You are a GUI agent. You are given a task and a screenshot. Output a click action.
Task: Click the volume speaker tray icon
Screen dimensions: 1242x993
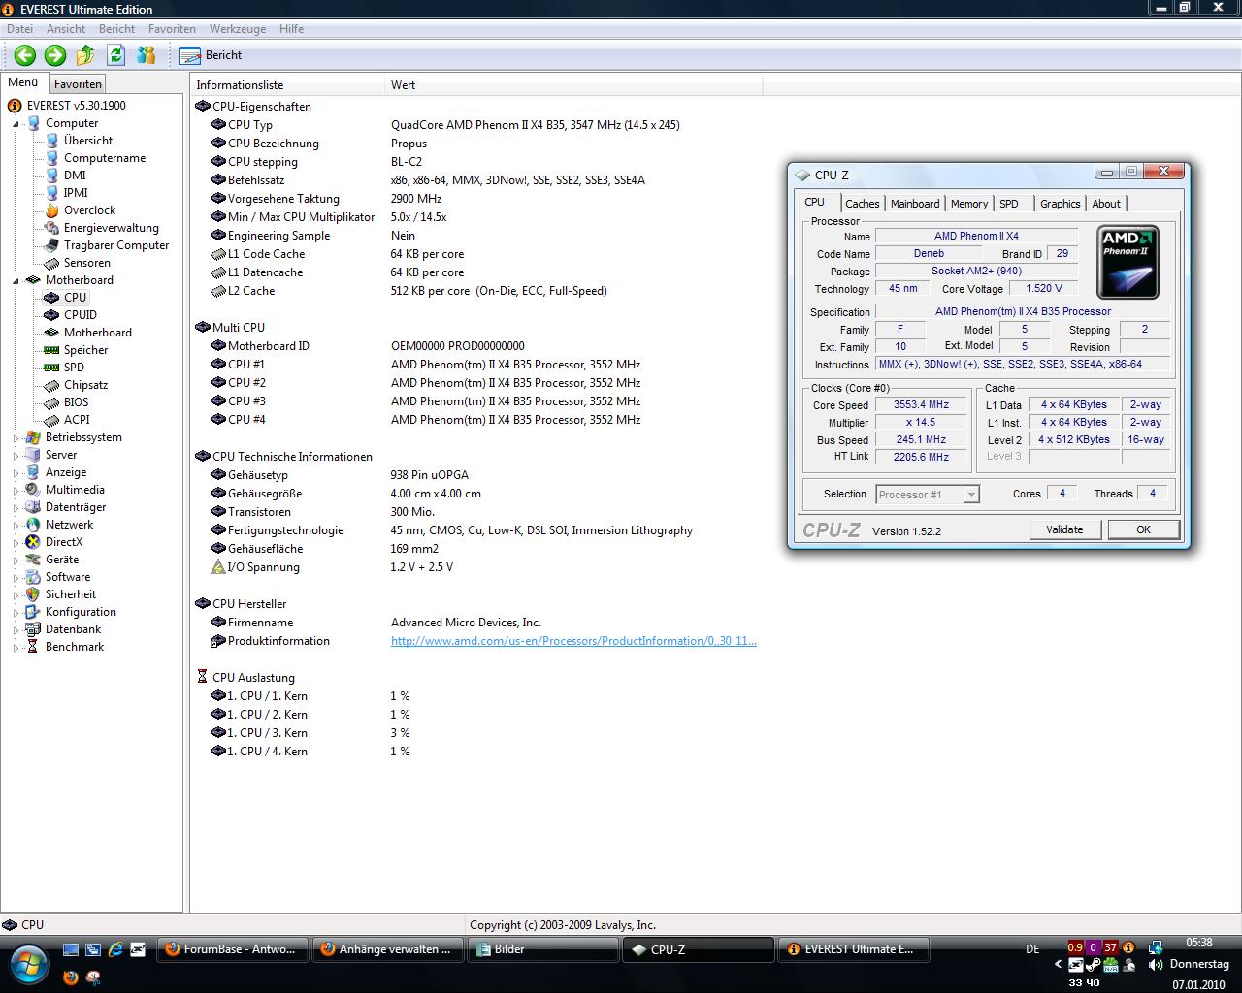tap(1156, 965)
